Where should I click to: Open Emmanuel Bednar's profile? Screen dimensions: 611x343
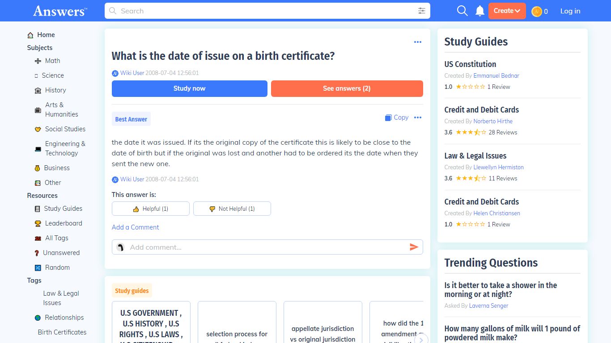[x=496, y=76]
